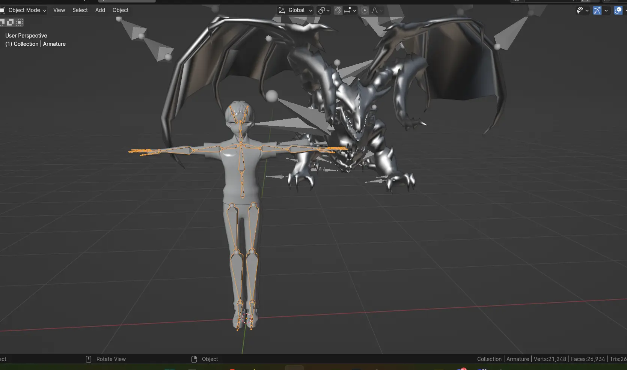Open the View menu
627x370 pixels.
[x=59, y=10]
